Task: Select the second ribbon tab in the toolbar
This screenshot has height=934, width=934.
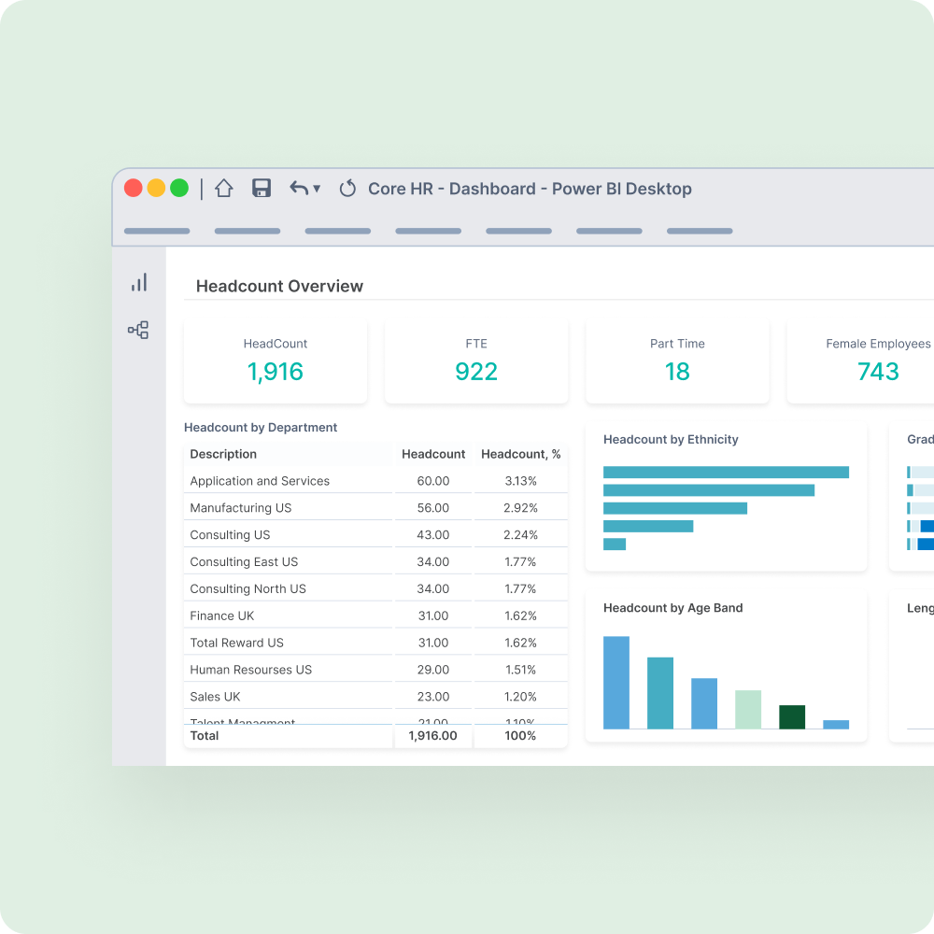Action: (x=248, y=231)
